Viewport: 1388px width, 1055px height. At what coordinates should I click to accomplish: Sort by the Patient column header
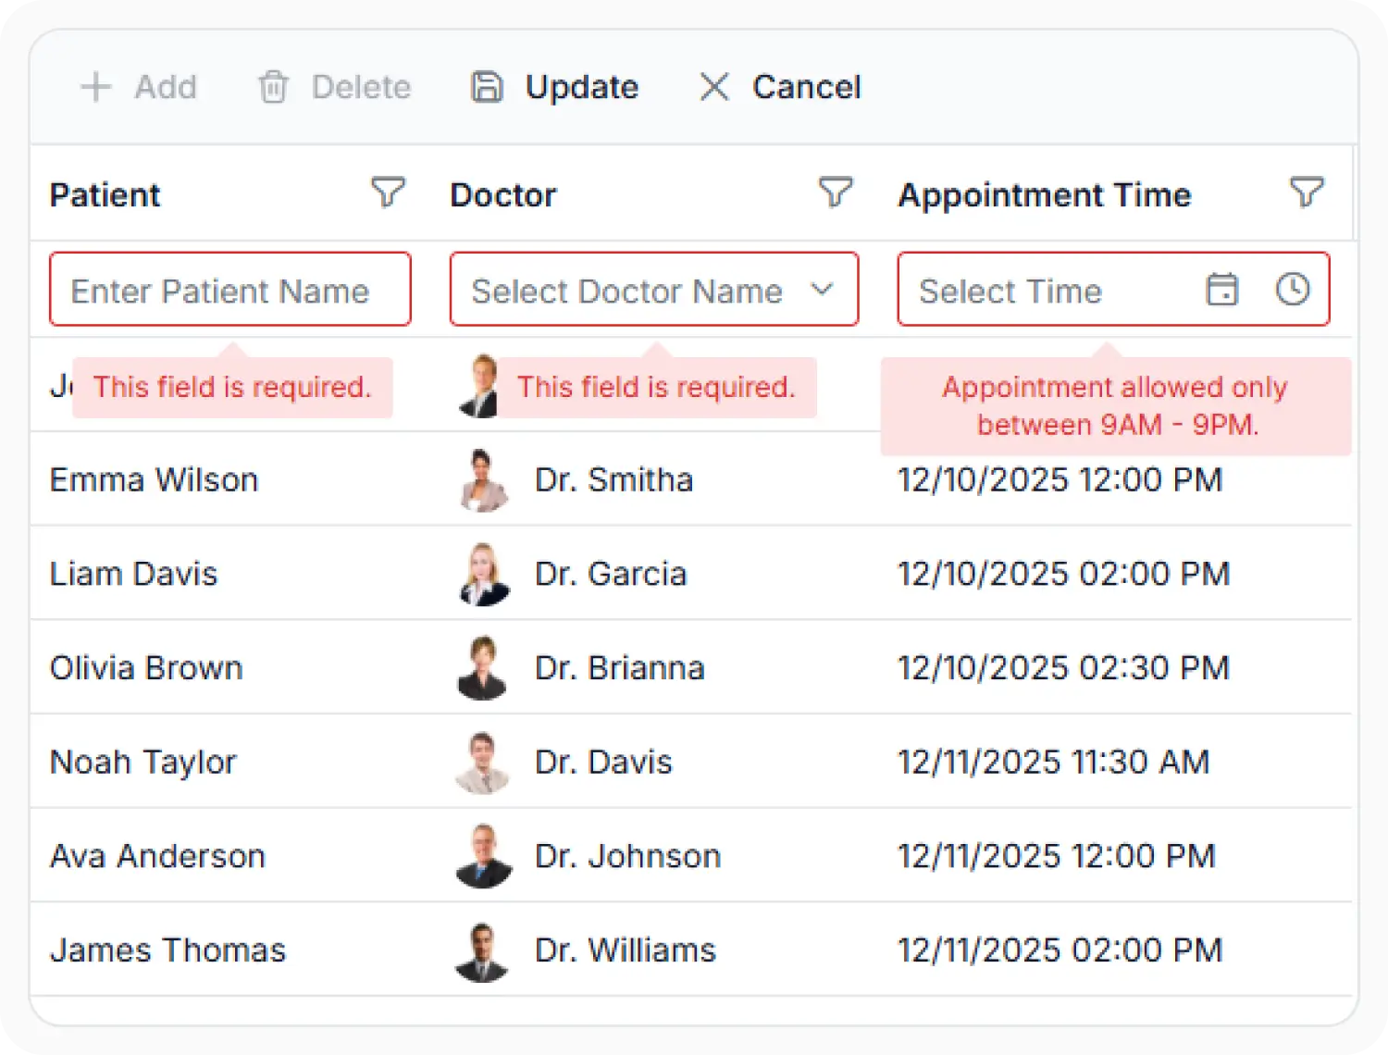(105, 195)
